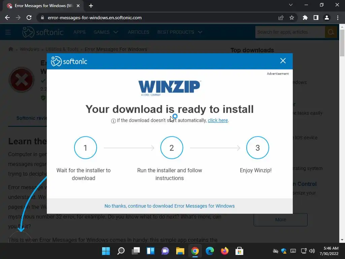Go to home breadcrumb icon
This screenshot has width=345, height=259.
[x=10, y=49]
